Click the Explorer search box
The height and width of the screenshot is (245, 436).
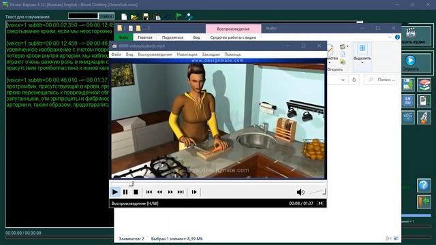tap(381, 80)
